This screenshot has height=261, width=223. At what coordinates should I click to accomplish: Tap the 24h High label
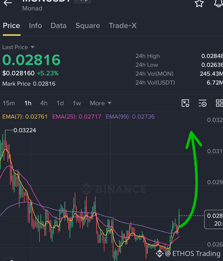(x=148, y=56)
